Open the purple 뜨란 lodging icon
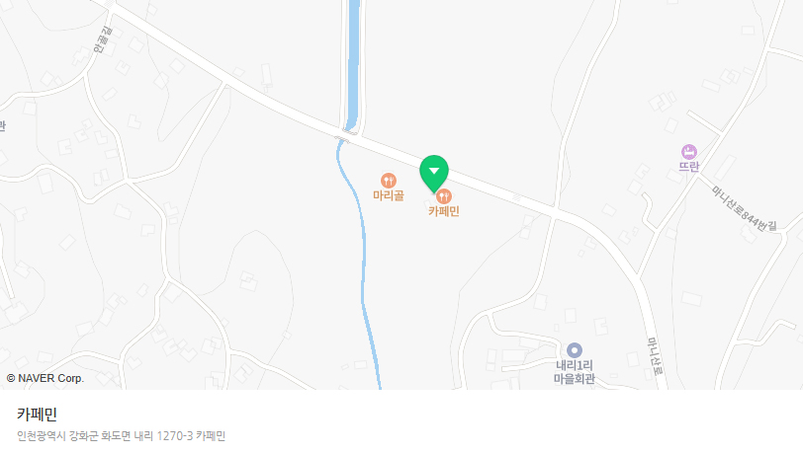The image size is (803, 454). (x=689, y=152)
